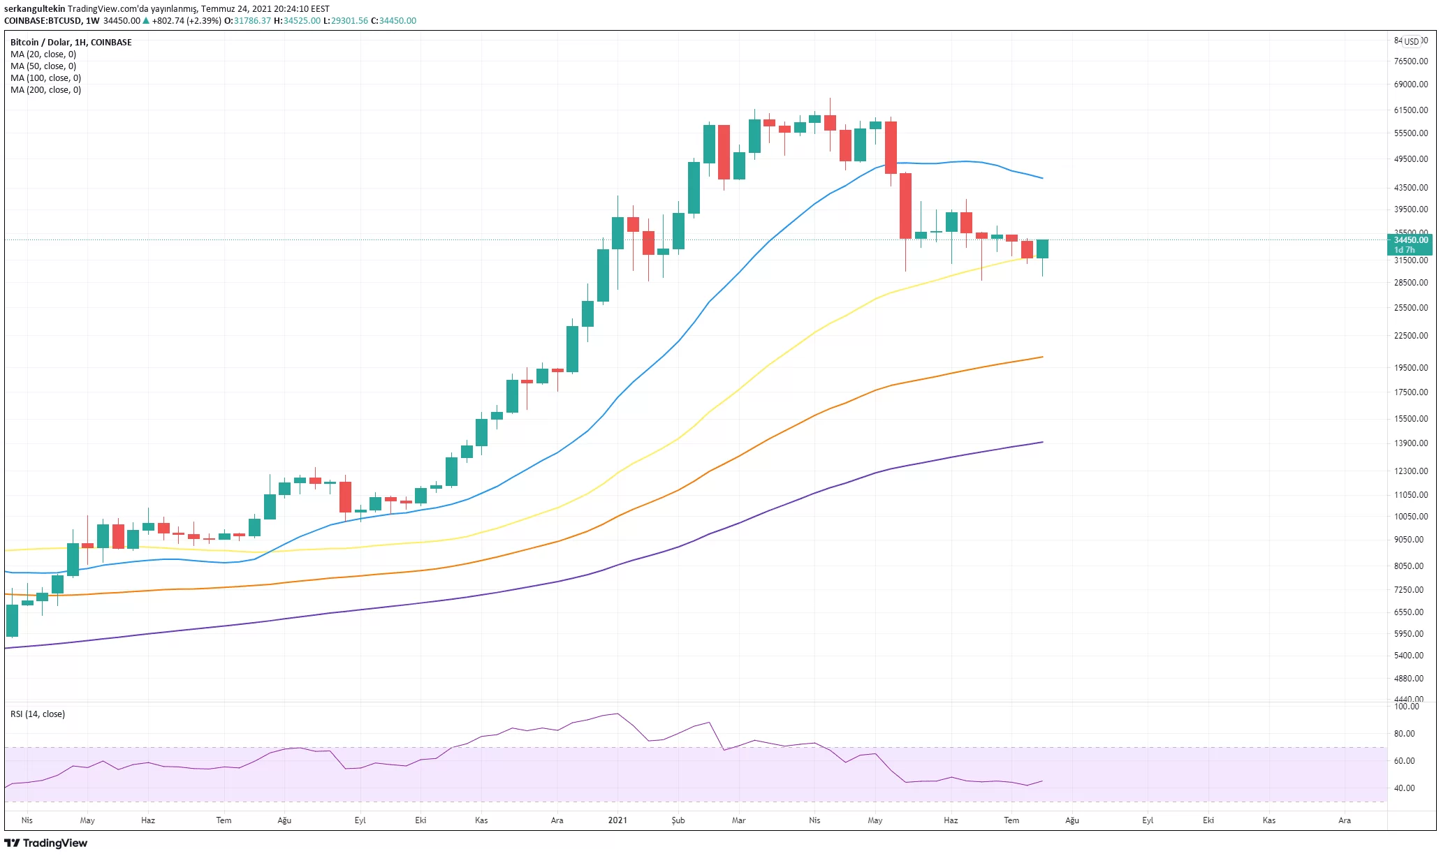The width and height of the screenshot is (1441, 856).
Task: Click the 2021 year marker on time axis
Action: tap(617, 820)
